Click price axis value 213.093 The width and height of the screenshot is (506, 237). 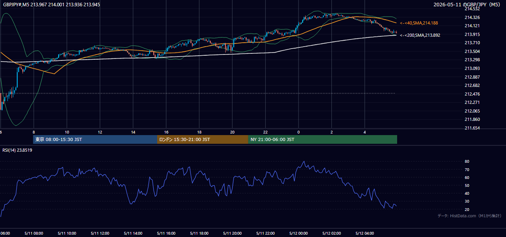click(x=472, y=68)
